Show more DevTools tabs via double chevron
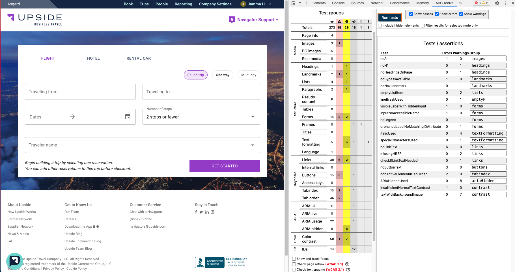515x272 pixels. [x=460, y=3]
